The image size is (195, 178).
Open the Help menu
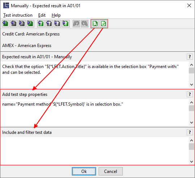(x=56, y=15)
